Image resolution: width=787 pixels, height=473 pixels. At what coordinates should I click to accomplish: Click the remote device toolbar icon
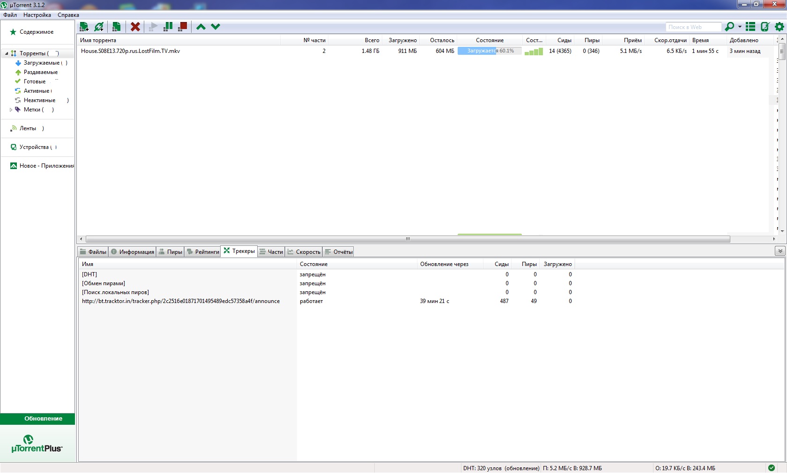[765, 27]
